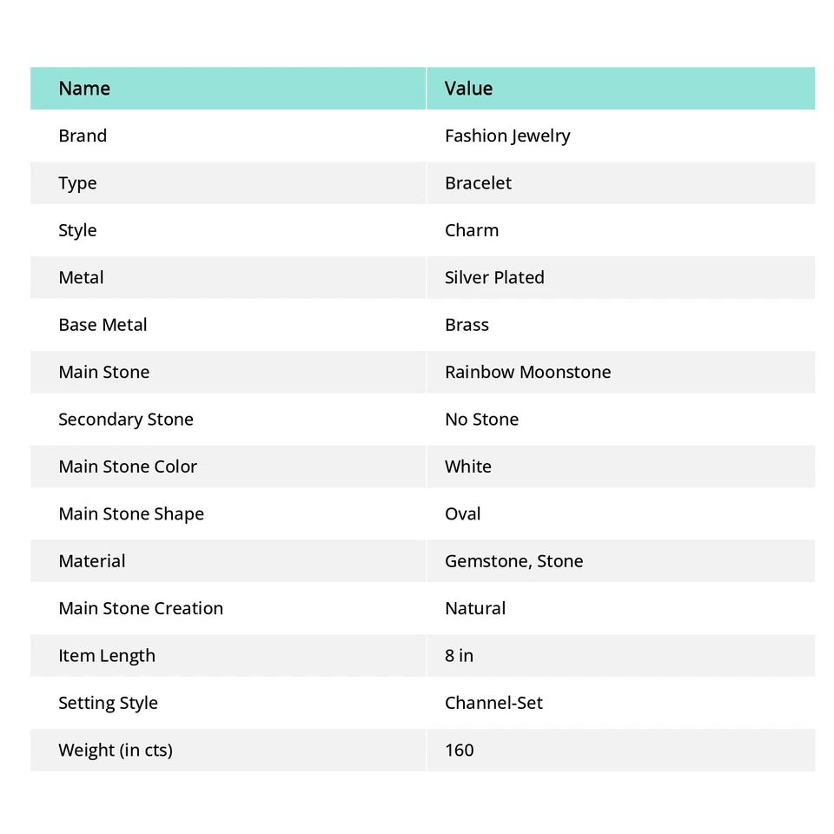The image size is (834, 834).
Task: Select the No Stone value
Action: pos(481,420)
